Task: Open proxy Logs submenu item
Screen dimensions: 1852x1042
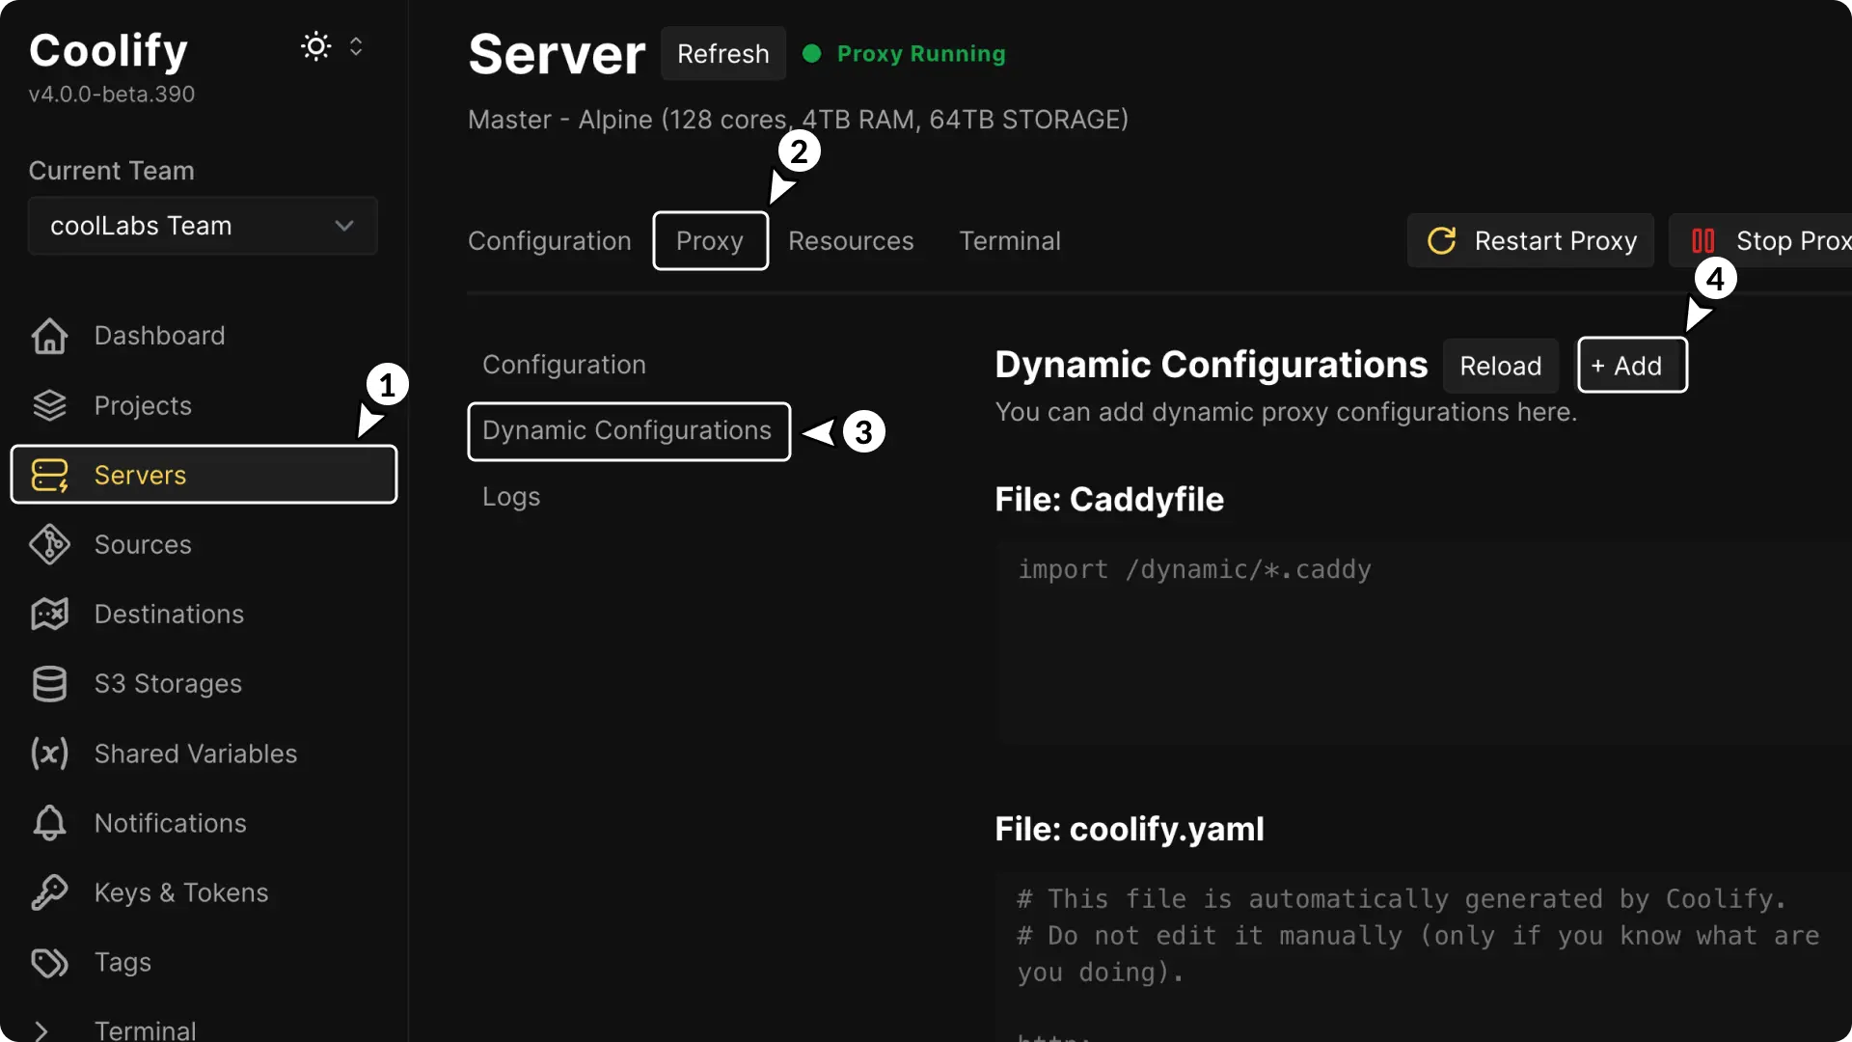Action: (x=511, y=497)
